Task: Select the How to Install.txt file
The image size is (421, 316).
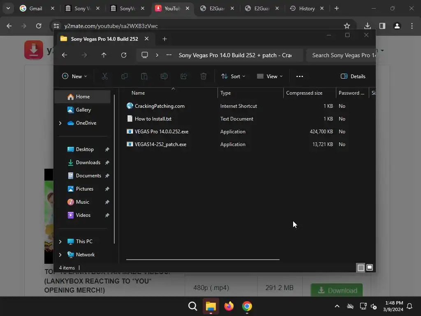Action: pyautogui.click(x=153, y=119)
